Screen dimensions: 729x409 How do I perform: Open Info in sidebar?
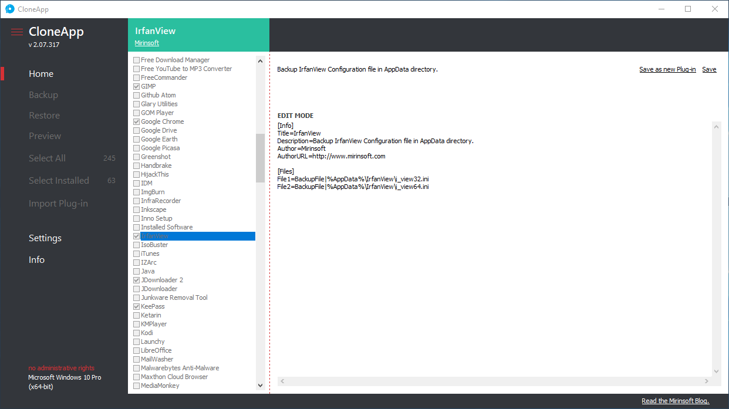(x=36, y=260)
